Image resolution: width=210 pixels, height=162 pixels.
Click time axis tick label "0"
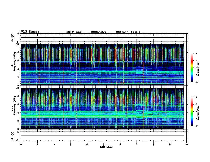click(x=21, y=145)
